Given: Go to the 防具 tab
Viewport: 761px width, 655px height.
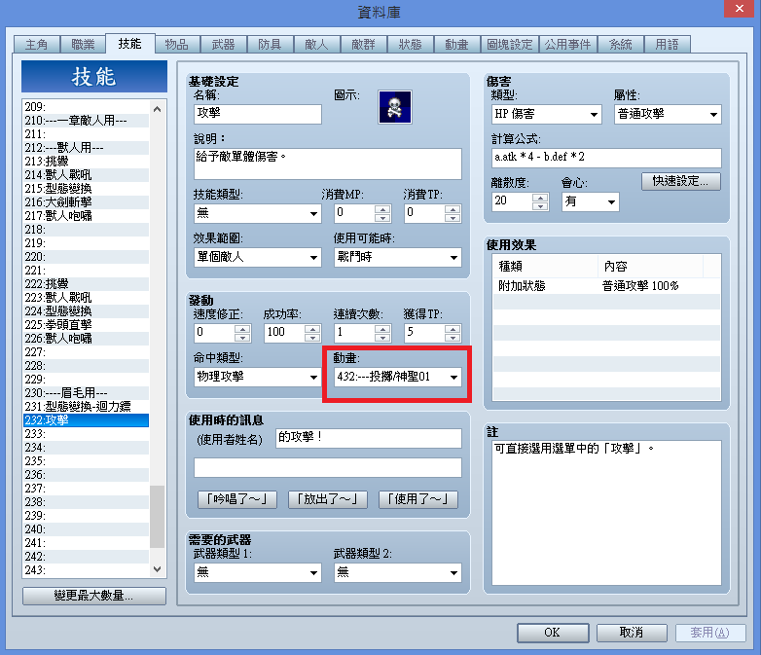Looking at the screenshot, I should (270, 45).
